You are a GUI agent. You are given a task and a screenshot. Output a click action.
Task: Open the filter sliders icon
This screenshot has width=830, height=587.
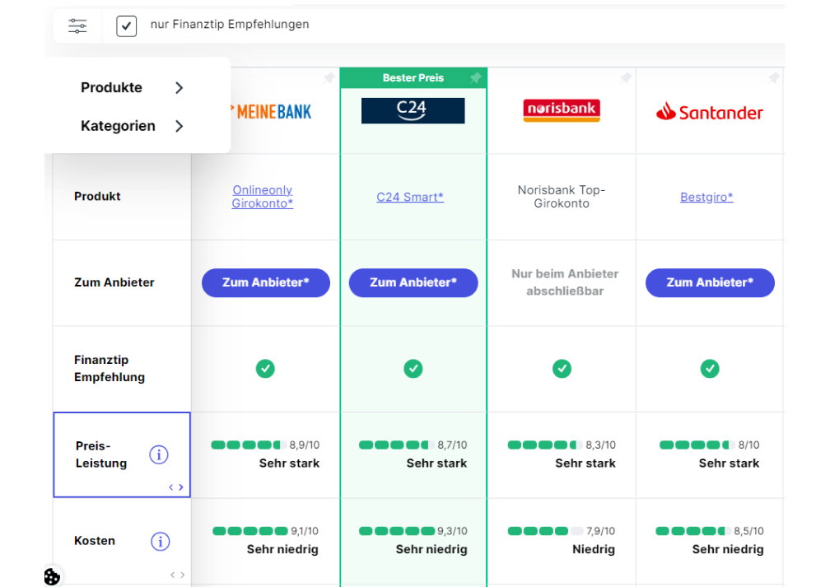[77, 26]
